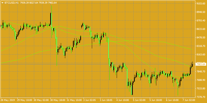Click the triangle arrow beside BTCUSD,H1
This screenshot has width=207, height=103.
(x=2, y=3)
